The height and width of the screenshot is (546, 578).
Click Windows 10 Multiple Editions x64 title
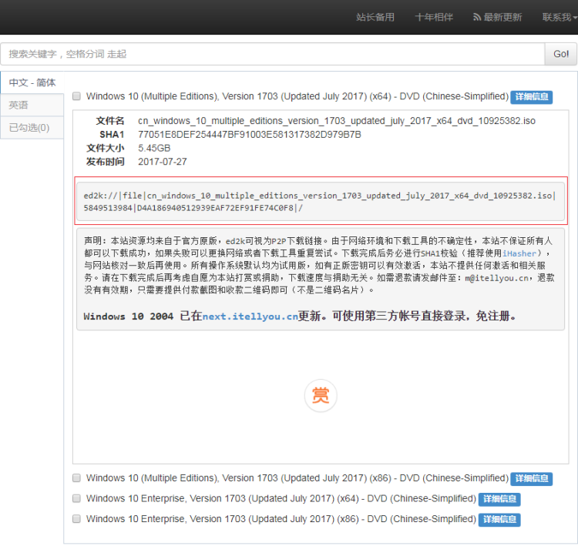pyautogui.click(x=297, y=96)
